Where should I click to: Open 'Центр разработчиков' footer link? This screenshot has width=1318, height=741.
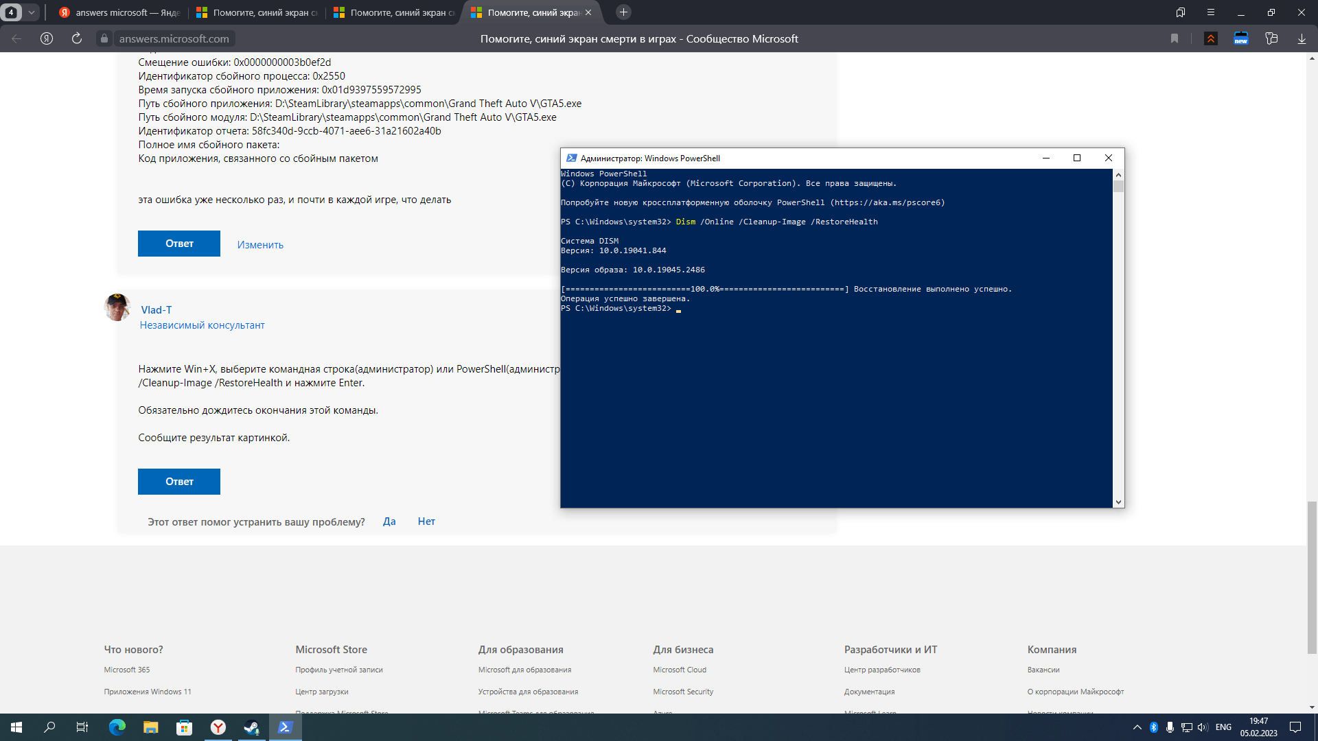(882, 670)
